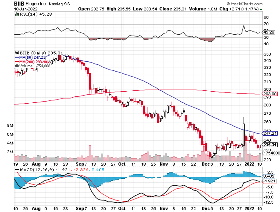Click the -1.921 MACD tag on right
The image size is (280, 212).
(269, 181)
